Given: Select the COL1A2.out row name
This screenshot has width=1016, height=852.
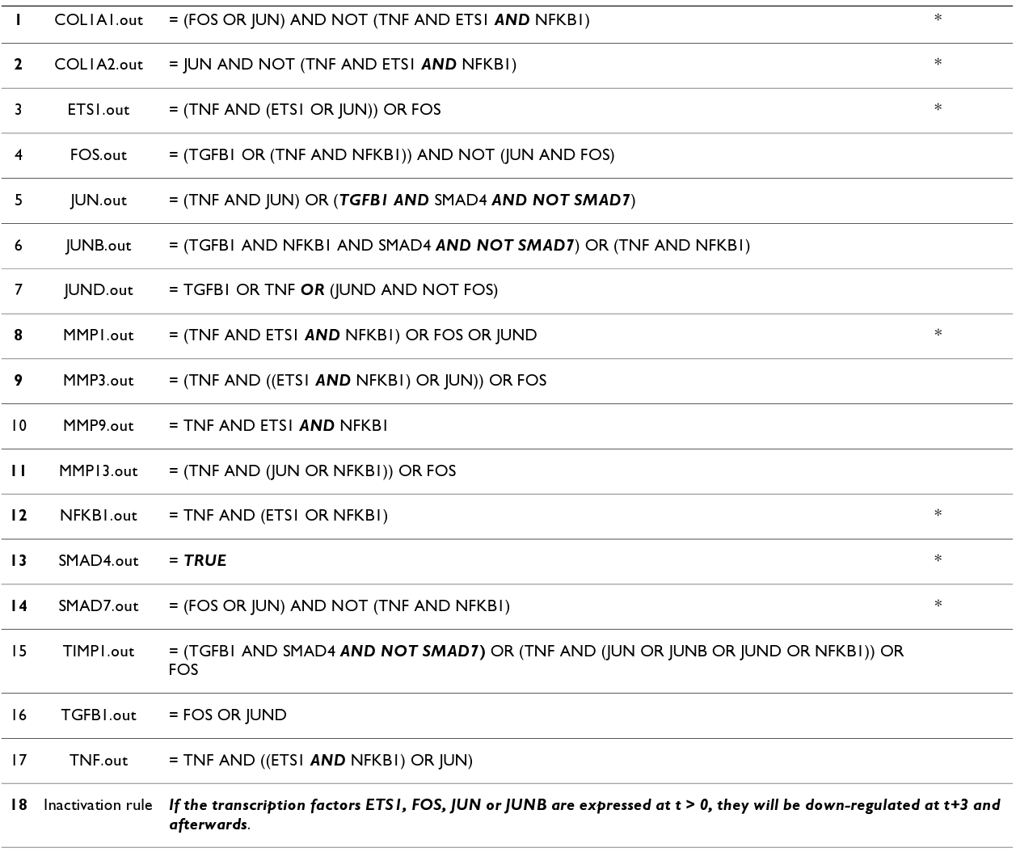Looking at the screenshot, I should coord(99,65).
